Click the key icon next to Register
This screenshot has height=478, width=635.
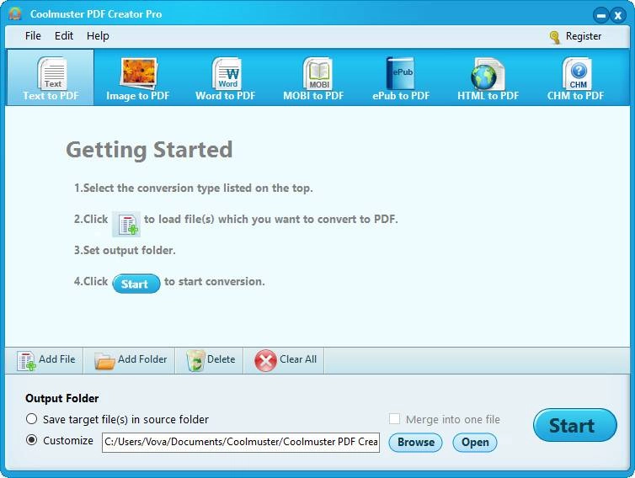[x=555, y=37]
